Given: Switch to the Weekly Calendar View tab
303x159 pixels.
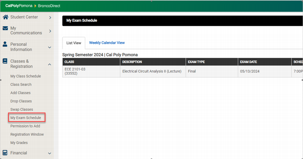Looking at the screenshot, I should 107,43.
